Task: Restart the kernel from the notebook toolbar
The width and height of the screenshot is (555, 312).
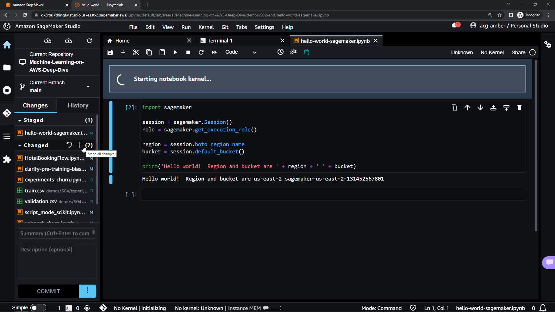Action: [201, 52]
